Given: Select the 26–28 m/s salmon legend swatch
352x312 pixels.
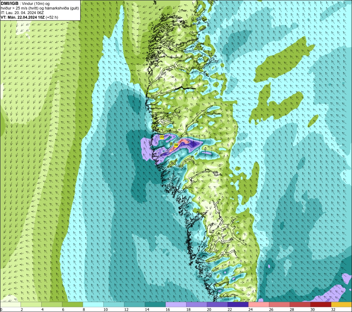Looking at the screenshot, I should [279, 305].
